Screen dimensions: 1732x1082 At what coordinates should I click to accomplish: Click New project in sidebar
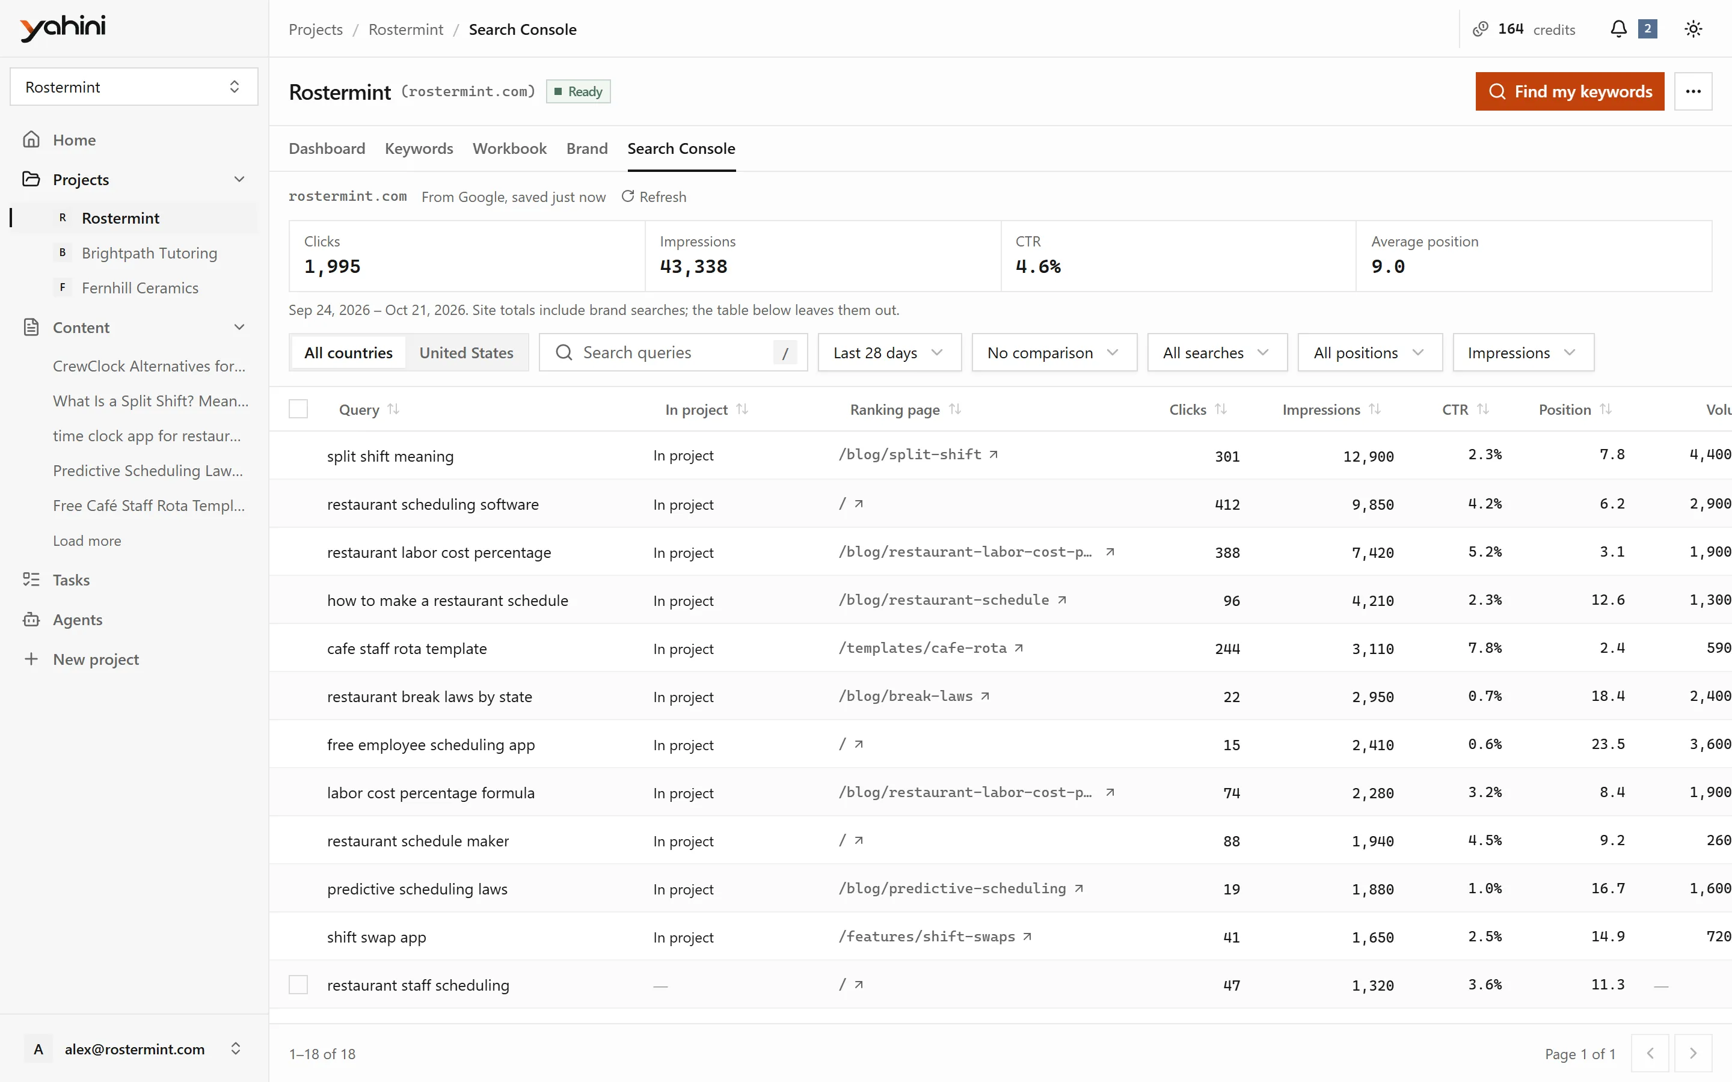95,659
